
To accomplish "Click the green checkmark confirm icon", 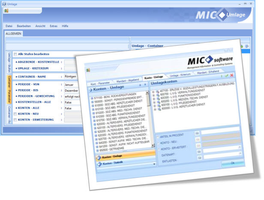I will coord(226,75).
